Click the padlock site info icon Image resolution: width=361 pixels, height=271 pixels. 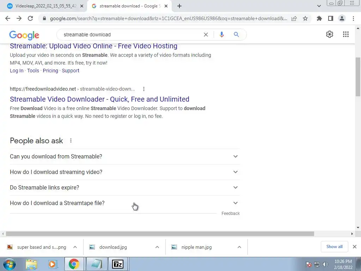(44, 18)
